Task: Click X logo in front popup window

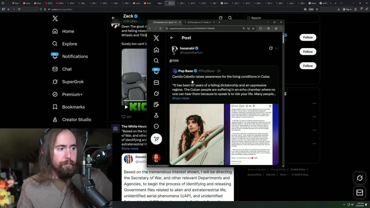Action: point(156,38)
